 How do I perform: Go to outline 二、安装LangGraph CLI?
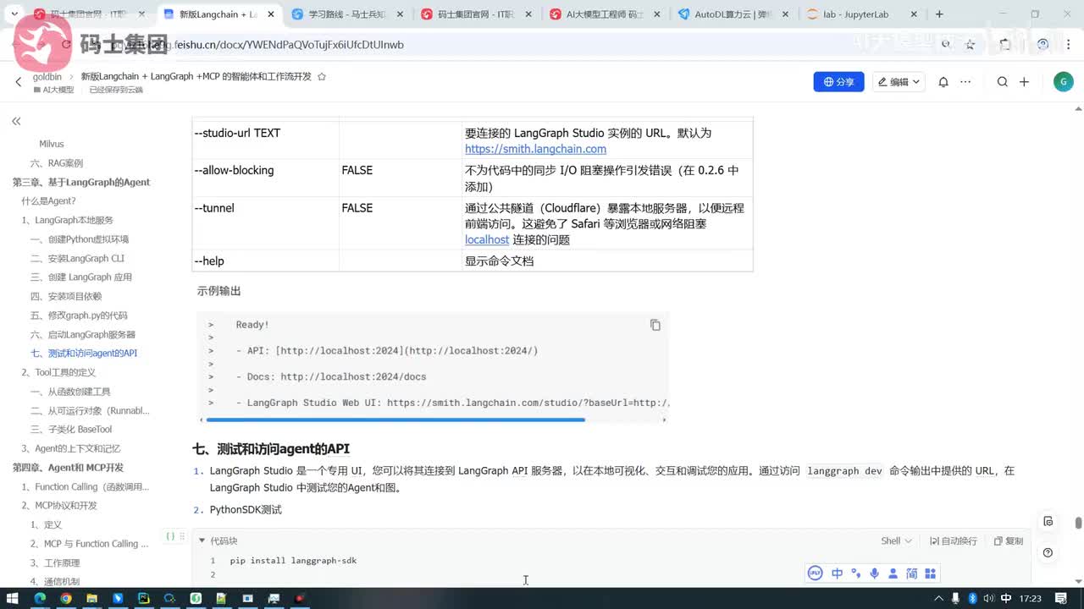[x=77, y=258]
